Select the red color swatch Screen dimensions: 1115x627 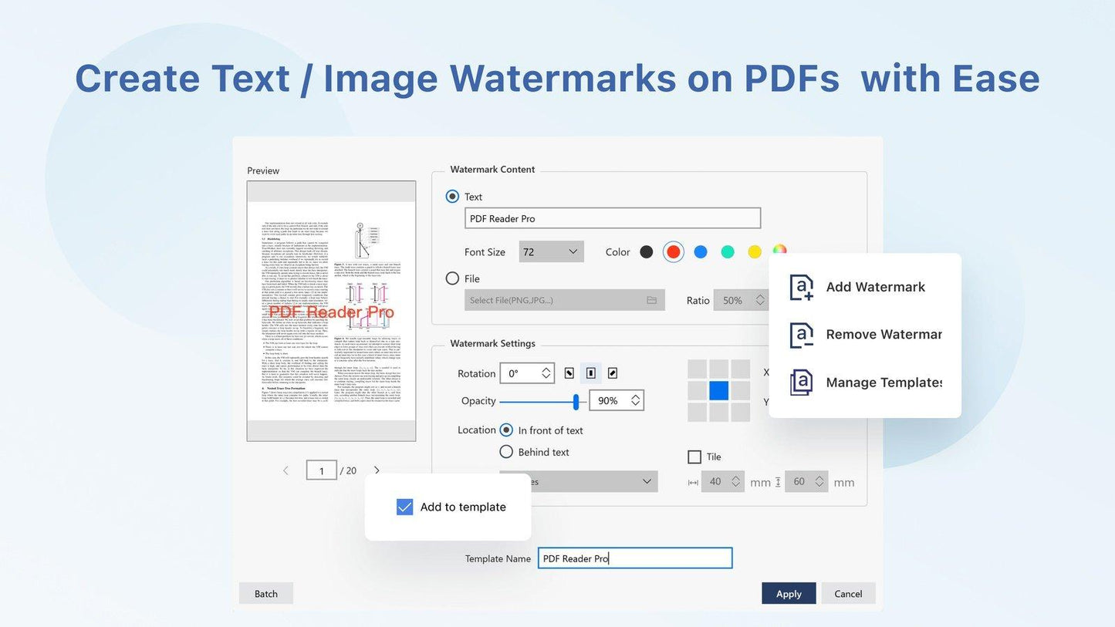click(x=673, y=251)
